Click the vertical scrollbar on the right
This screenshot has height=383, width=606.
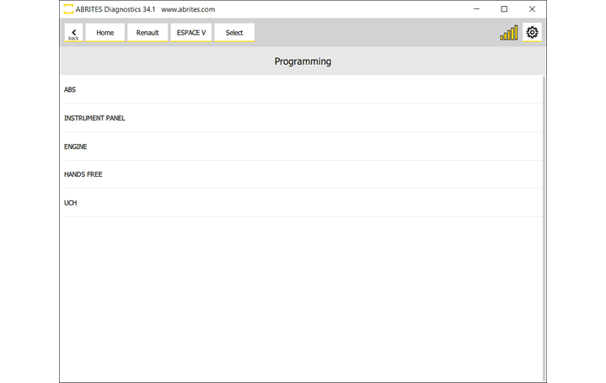point(544,227)
